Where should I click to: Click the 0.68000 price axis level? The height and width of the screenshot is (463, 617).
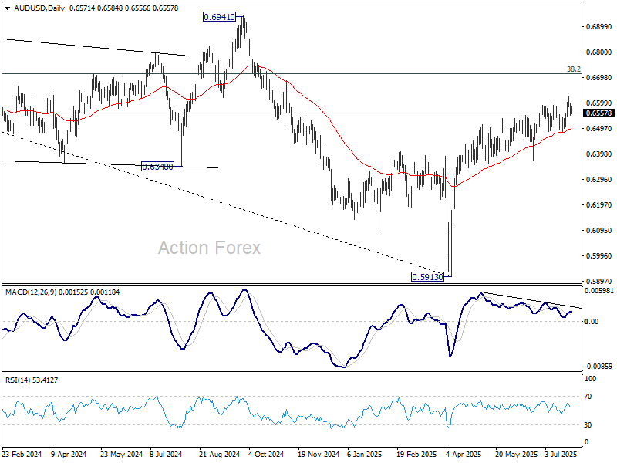click(x=598, y=52)
